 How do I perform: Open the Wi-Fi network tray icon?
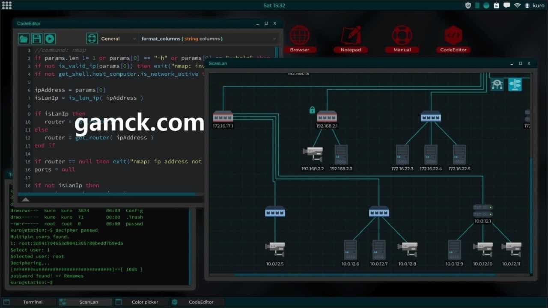[x=517, y=6]
